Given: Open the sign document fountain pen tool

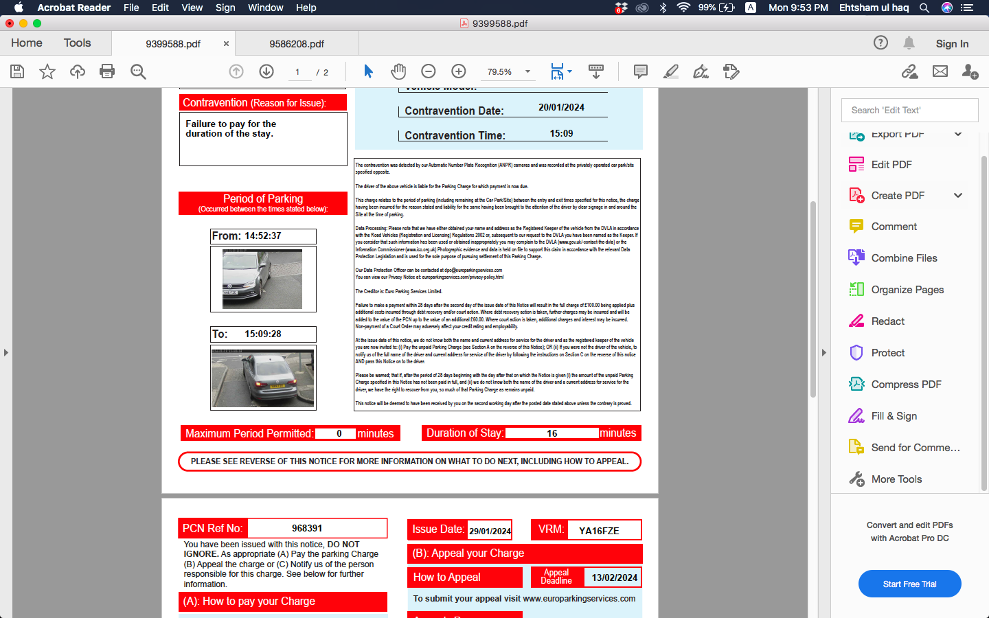Looking at the screenshot, I should tap(701, 71).
